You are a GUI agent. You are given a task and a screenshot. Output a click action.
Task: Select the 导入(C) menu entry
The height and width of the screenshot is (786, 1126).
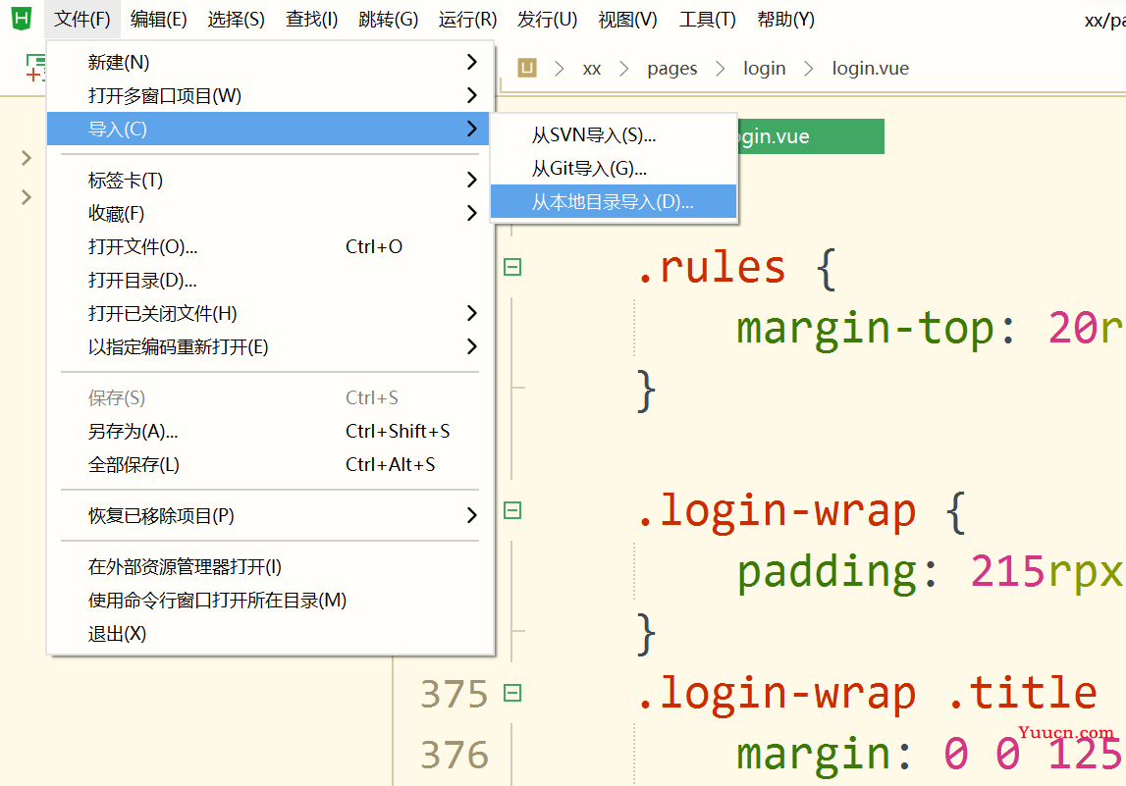[269, 130]
